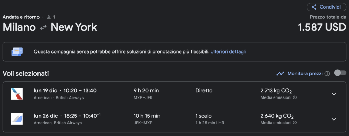Viewport: 349px width, 136px height.
Task: Select the return flight 1 scalo LHR text
Action: pyautogui.click(x=210, y=119)
